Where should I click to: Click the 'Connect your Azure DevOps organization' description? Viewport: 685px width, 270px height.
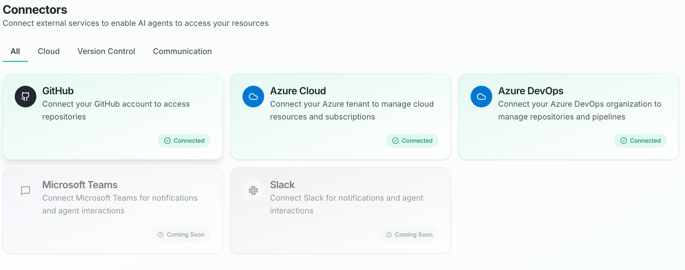tap(580, 110)
